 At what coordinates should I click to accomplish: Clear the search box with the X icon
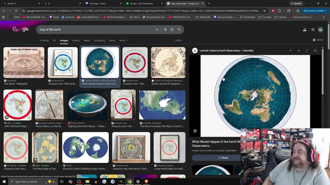157,30
